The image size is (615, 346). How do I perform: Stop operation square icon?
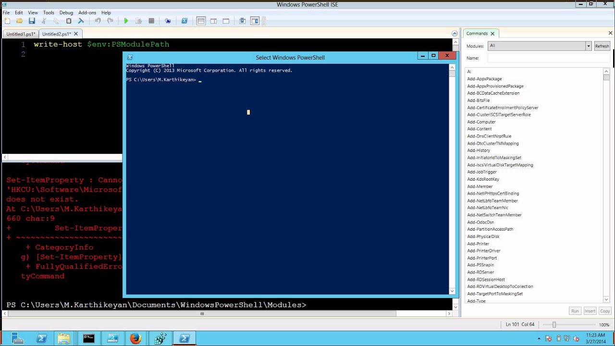tap(151, 21)
